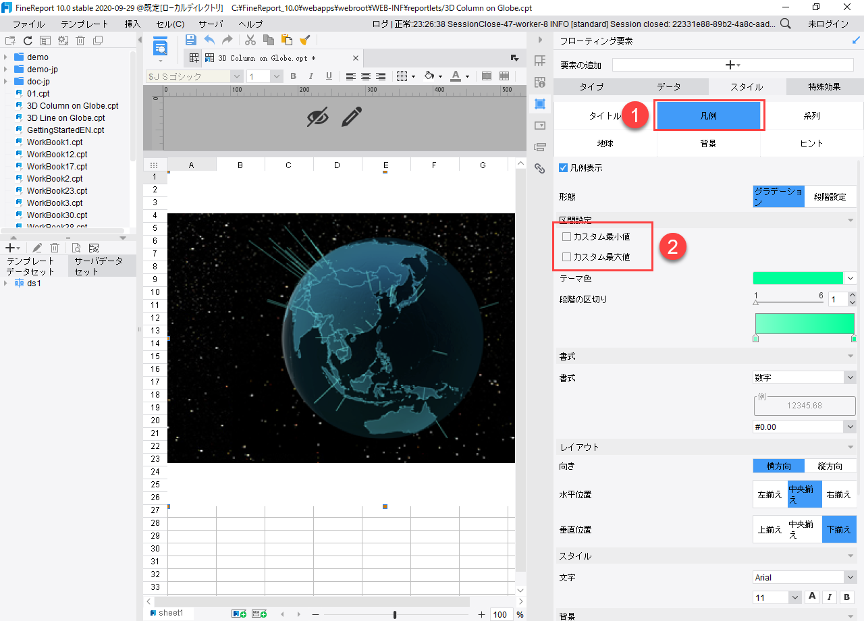Click the hidden-eye icon above the sheet
This screenshot has height=621, width=864.
(x=318, y=116)
